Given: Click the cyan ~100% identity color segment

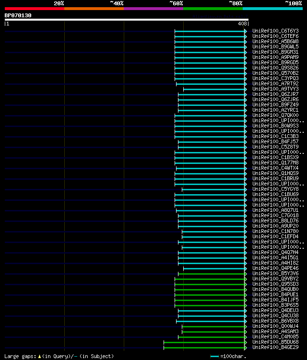Looking at the screenshot, I should click(x=273, y=9).
